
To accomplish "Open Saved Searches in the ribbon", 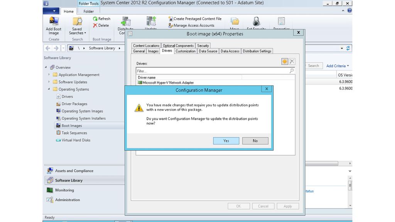I will tap(77, 26).
